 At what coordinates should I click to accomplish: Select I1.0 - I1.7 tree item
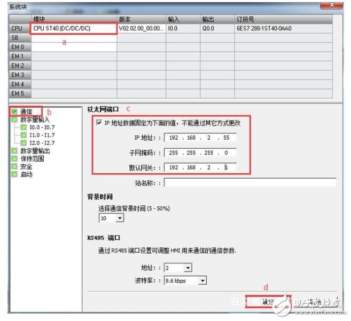tap(42, 135)
